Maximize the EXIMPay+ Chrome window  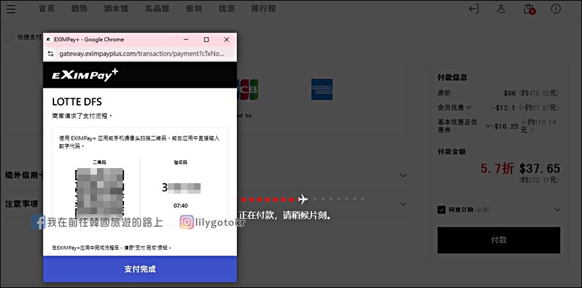point(207,40)
